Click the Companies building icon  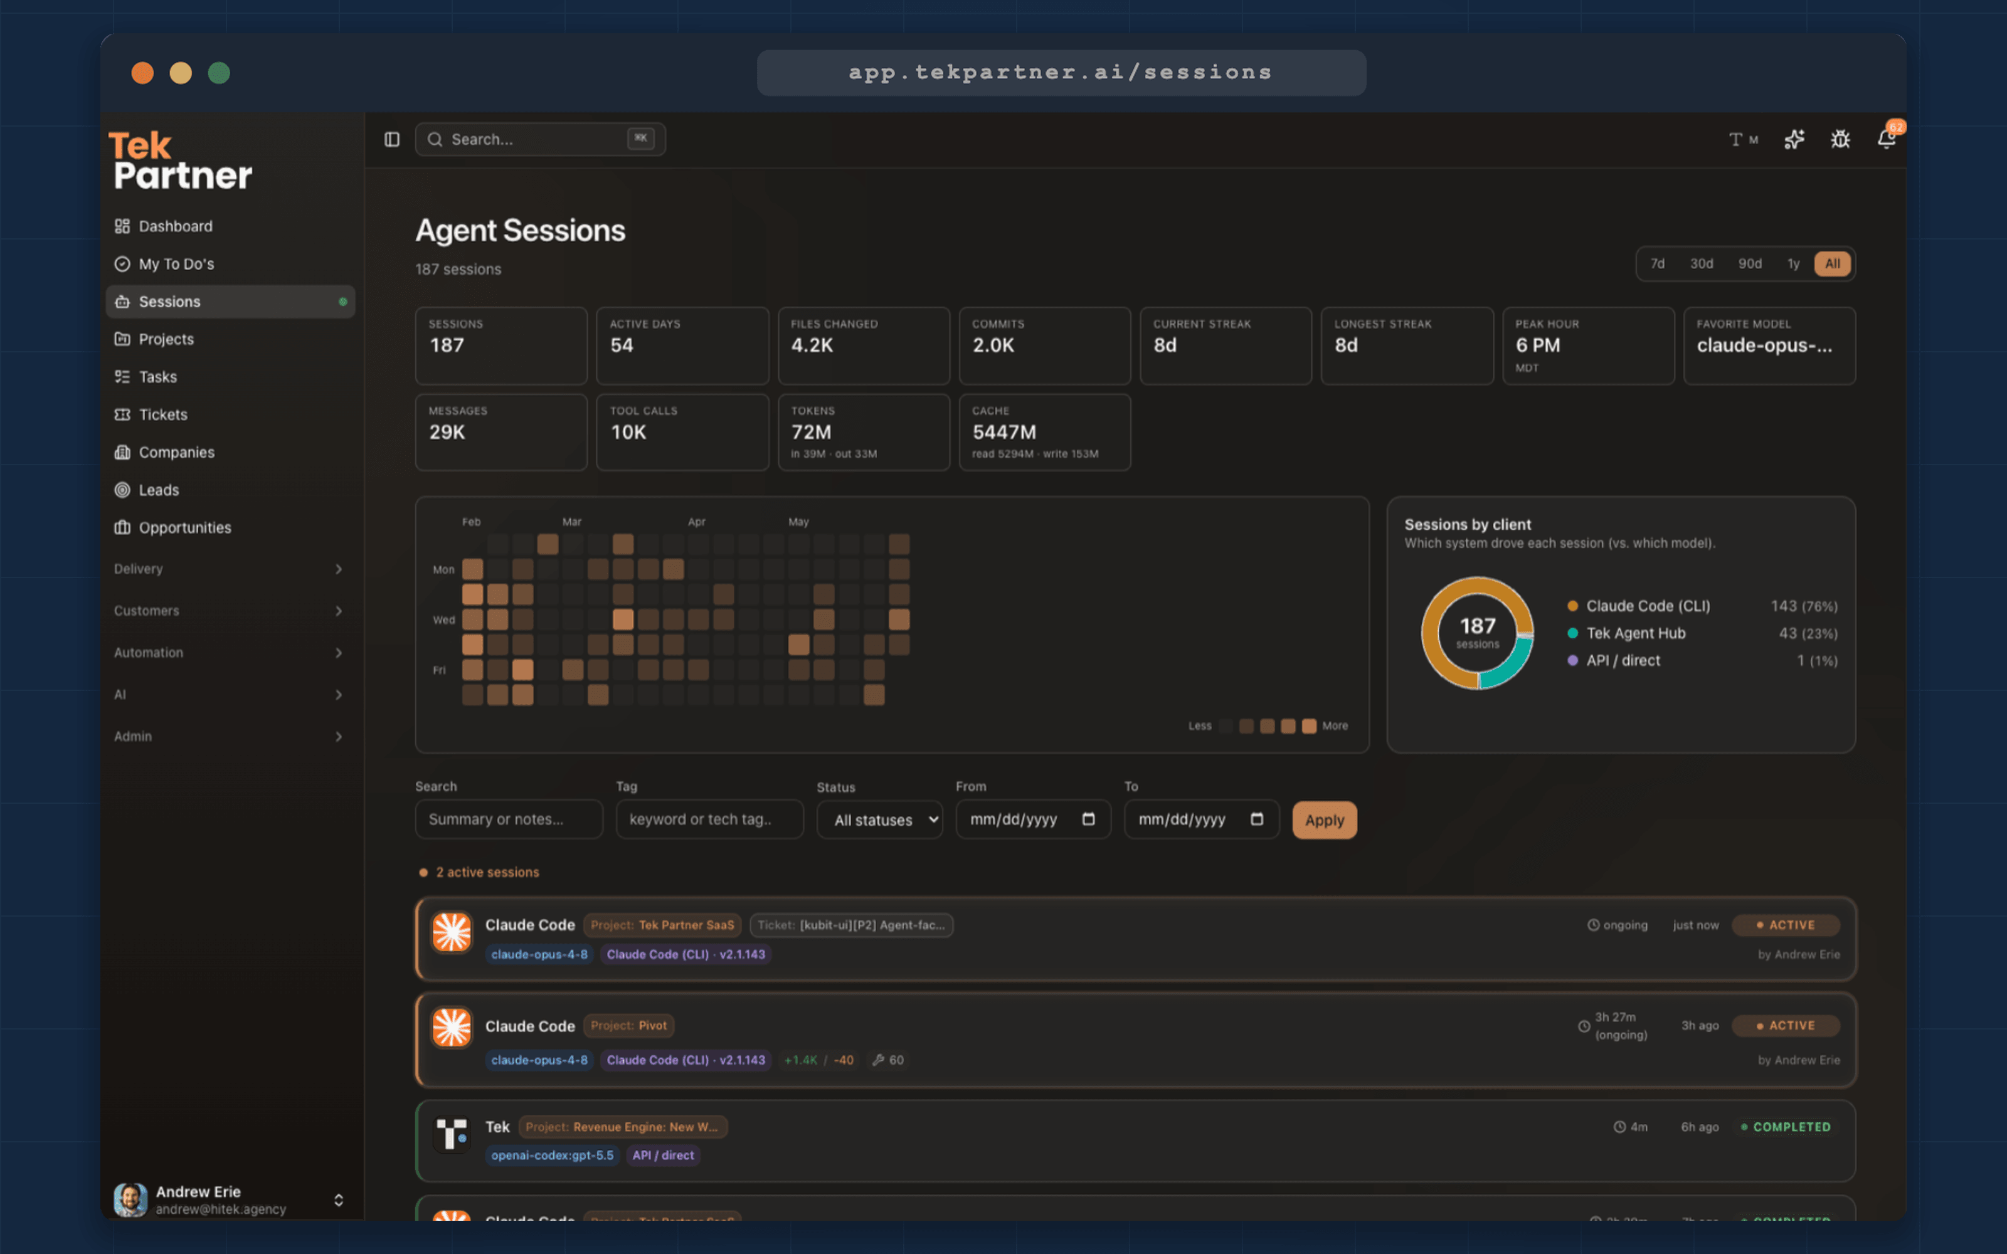pyautogui.click(x=122, y=452)
